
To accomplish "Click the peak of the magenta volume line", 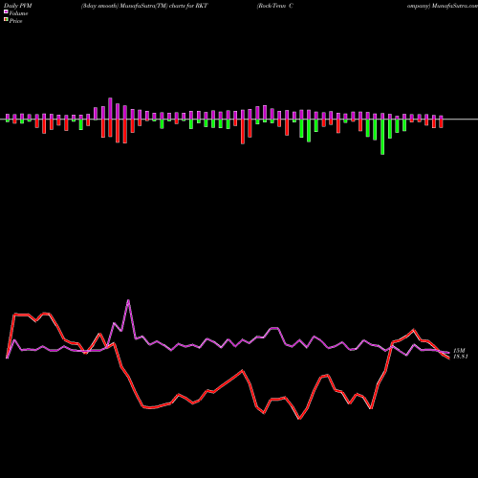I will click(x=128, y=300).
